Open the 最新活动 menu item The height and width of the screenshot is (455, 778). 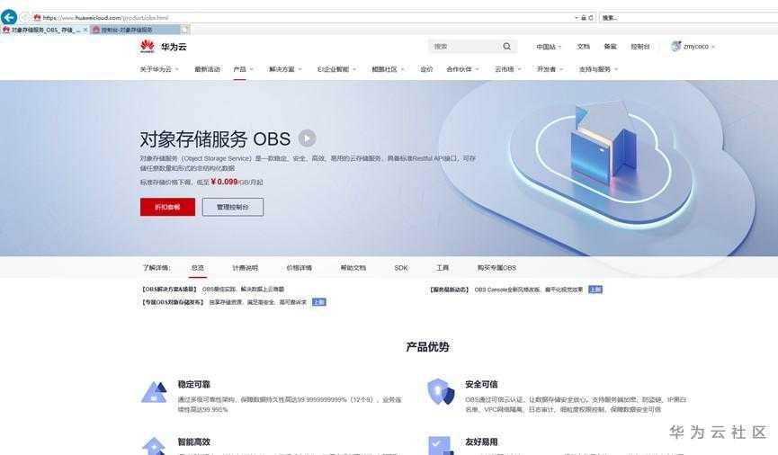point(208,69)
